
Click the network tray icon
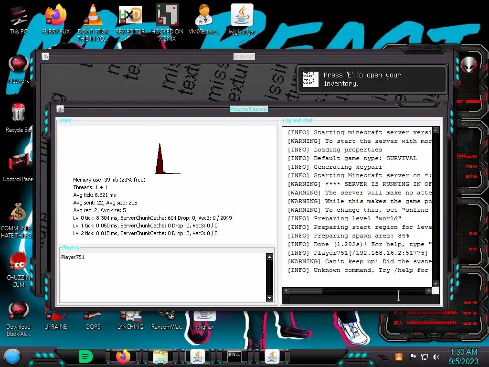425,357
